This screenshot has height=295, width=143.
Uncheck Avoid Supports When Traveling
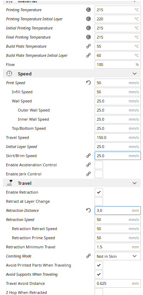[99, 274]
